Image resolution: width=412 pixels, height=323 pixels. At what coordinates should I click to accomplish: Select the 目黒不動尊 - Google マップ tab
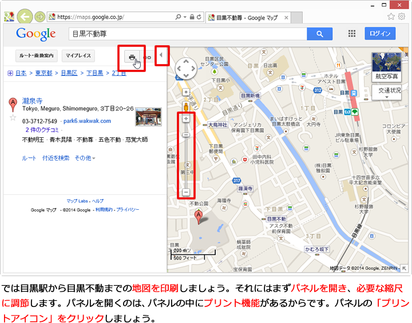(247, 18)
